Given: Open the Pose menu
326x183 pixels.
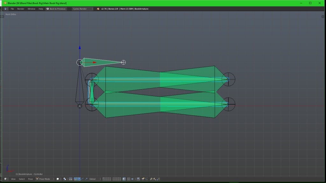Looking at the screenshot, I should pyautogui.click(x=30, y=179).
